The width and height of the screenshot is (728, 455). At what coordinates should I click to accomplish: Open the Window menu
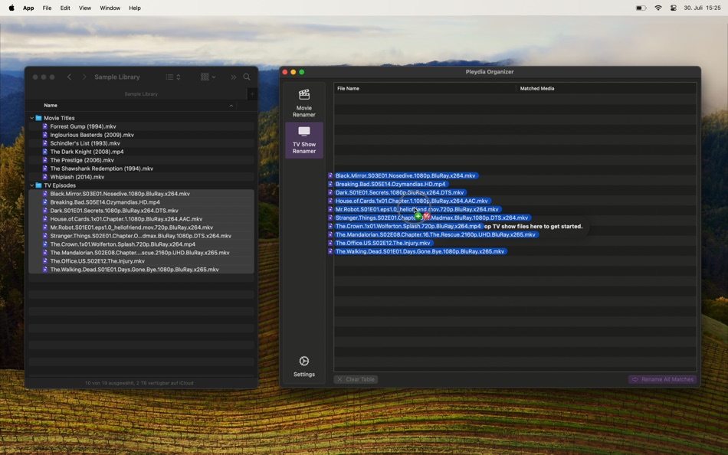tap(110, 8)
